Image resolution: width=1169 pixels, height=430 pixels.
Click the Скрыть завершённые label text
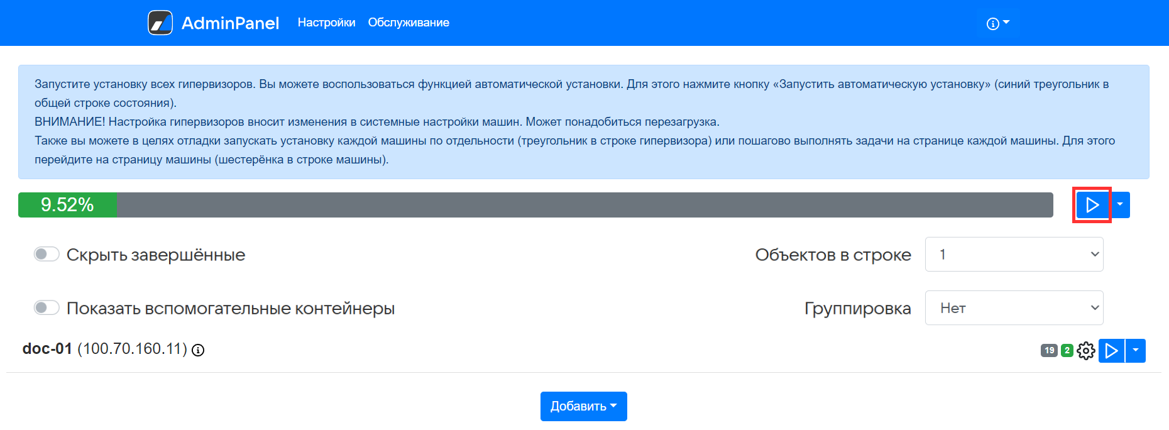click(x=156, y=255)
